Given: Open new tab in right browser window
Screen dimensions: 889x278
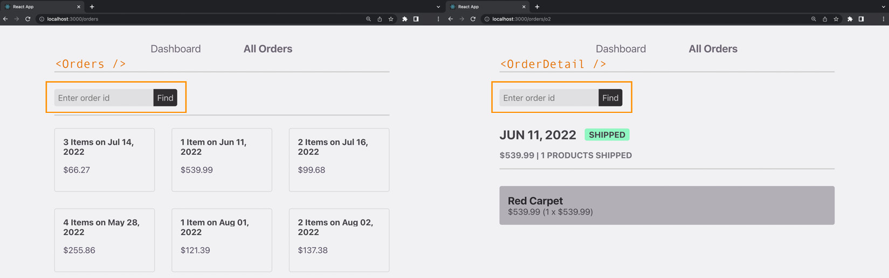Looking at the screenshot, I should coord(537,6).
